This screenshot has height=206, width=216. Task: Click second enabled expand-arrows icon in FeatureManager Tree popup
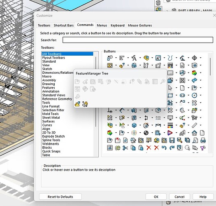pos(85,104)
